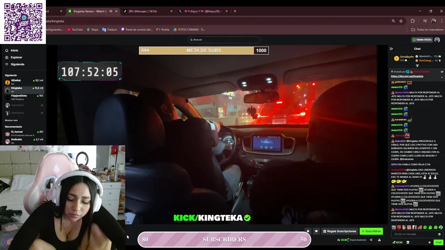Screen dimensions: 445x250
Task: Open El_hornet recommended channel
Action: tap(24, 133)
